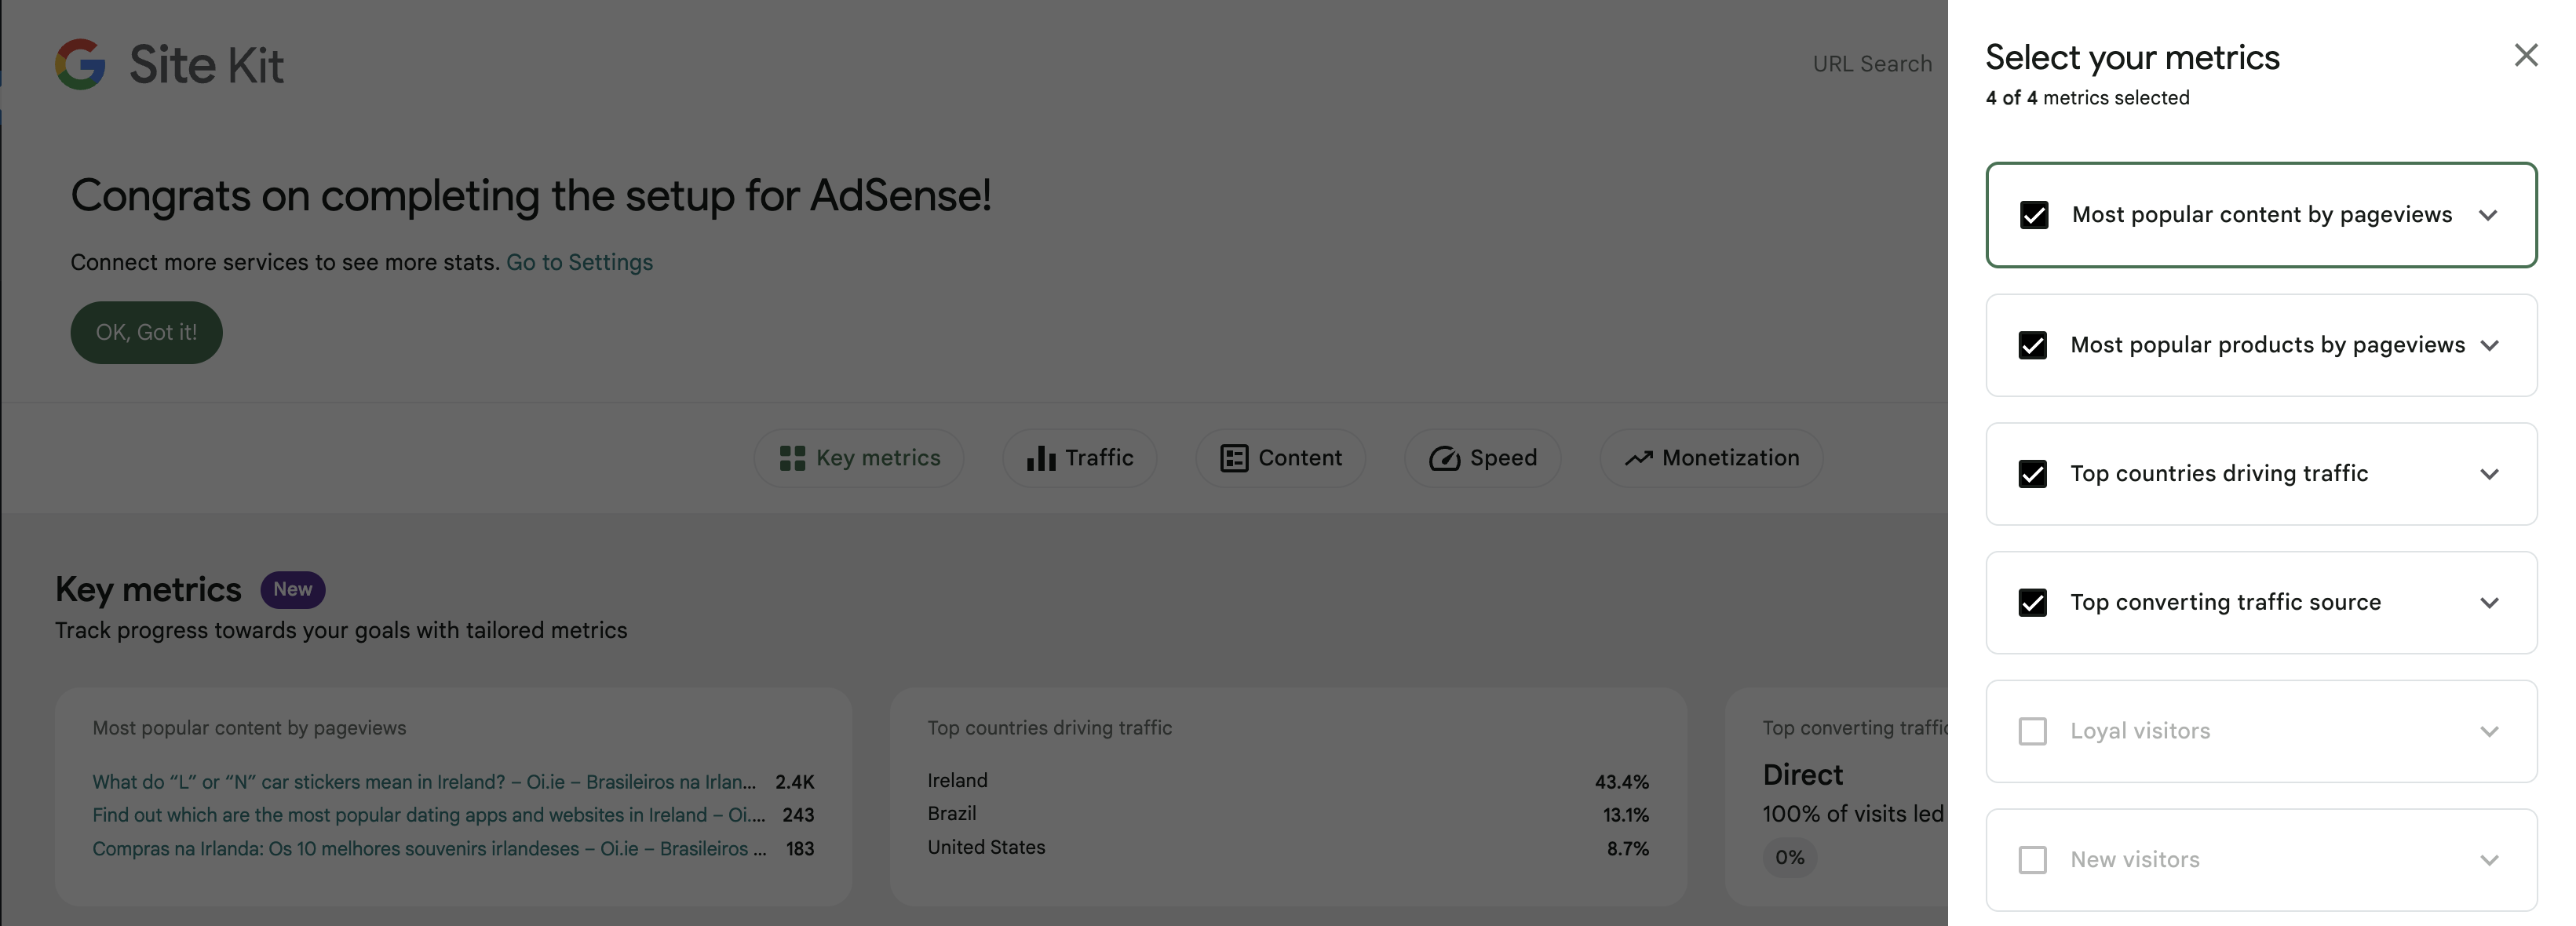Select the Traffic bar-chart icon
The image size is (2576, 926).
point(1041,458)
